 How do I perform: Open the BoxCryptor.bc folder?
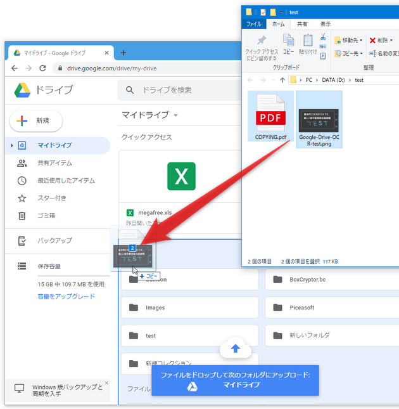(332, 280)
